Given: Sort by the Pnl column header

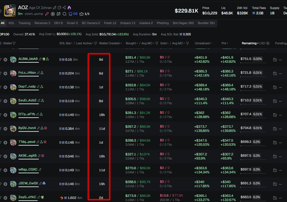Looking at the screenshot, I should point(225,43).
